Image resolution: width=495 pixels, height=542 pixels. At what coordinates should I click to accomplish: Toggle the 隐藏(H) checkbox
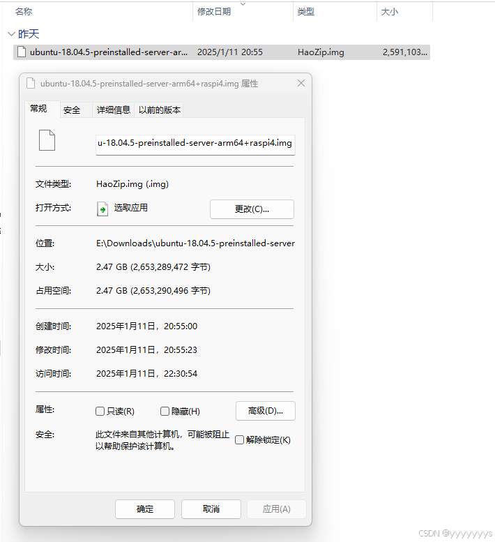coord(165,411)
